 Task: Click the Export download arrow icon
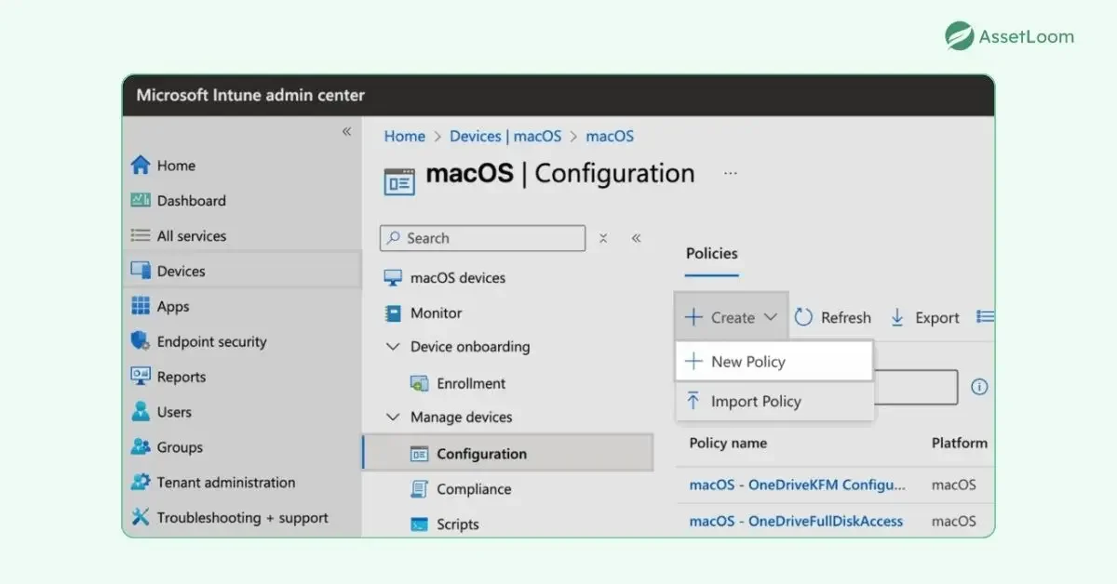(x=897, y=317)
